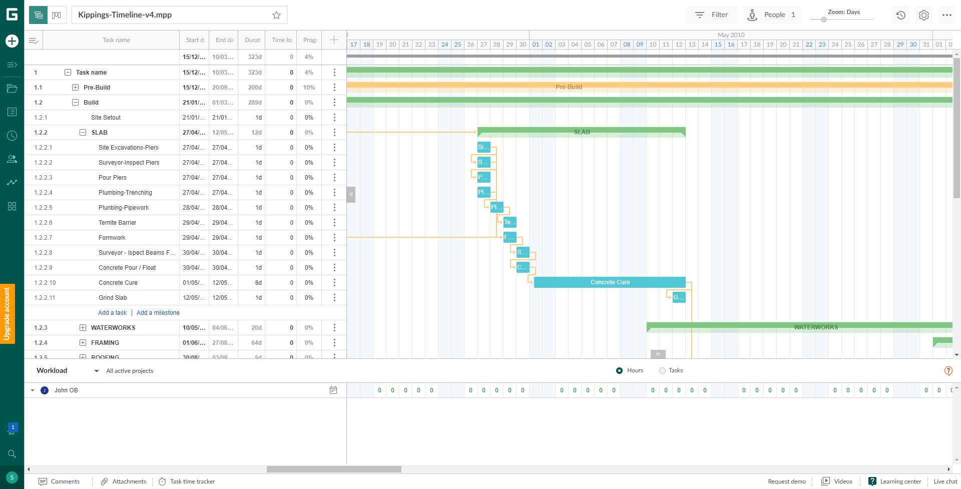
Task: Switch to the Comments tab at bottom
Action: [x=60, y=481]
